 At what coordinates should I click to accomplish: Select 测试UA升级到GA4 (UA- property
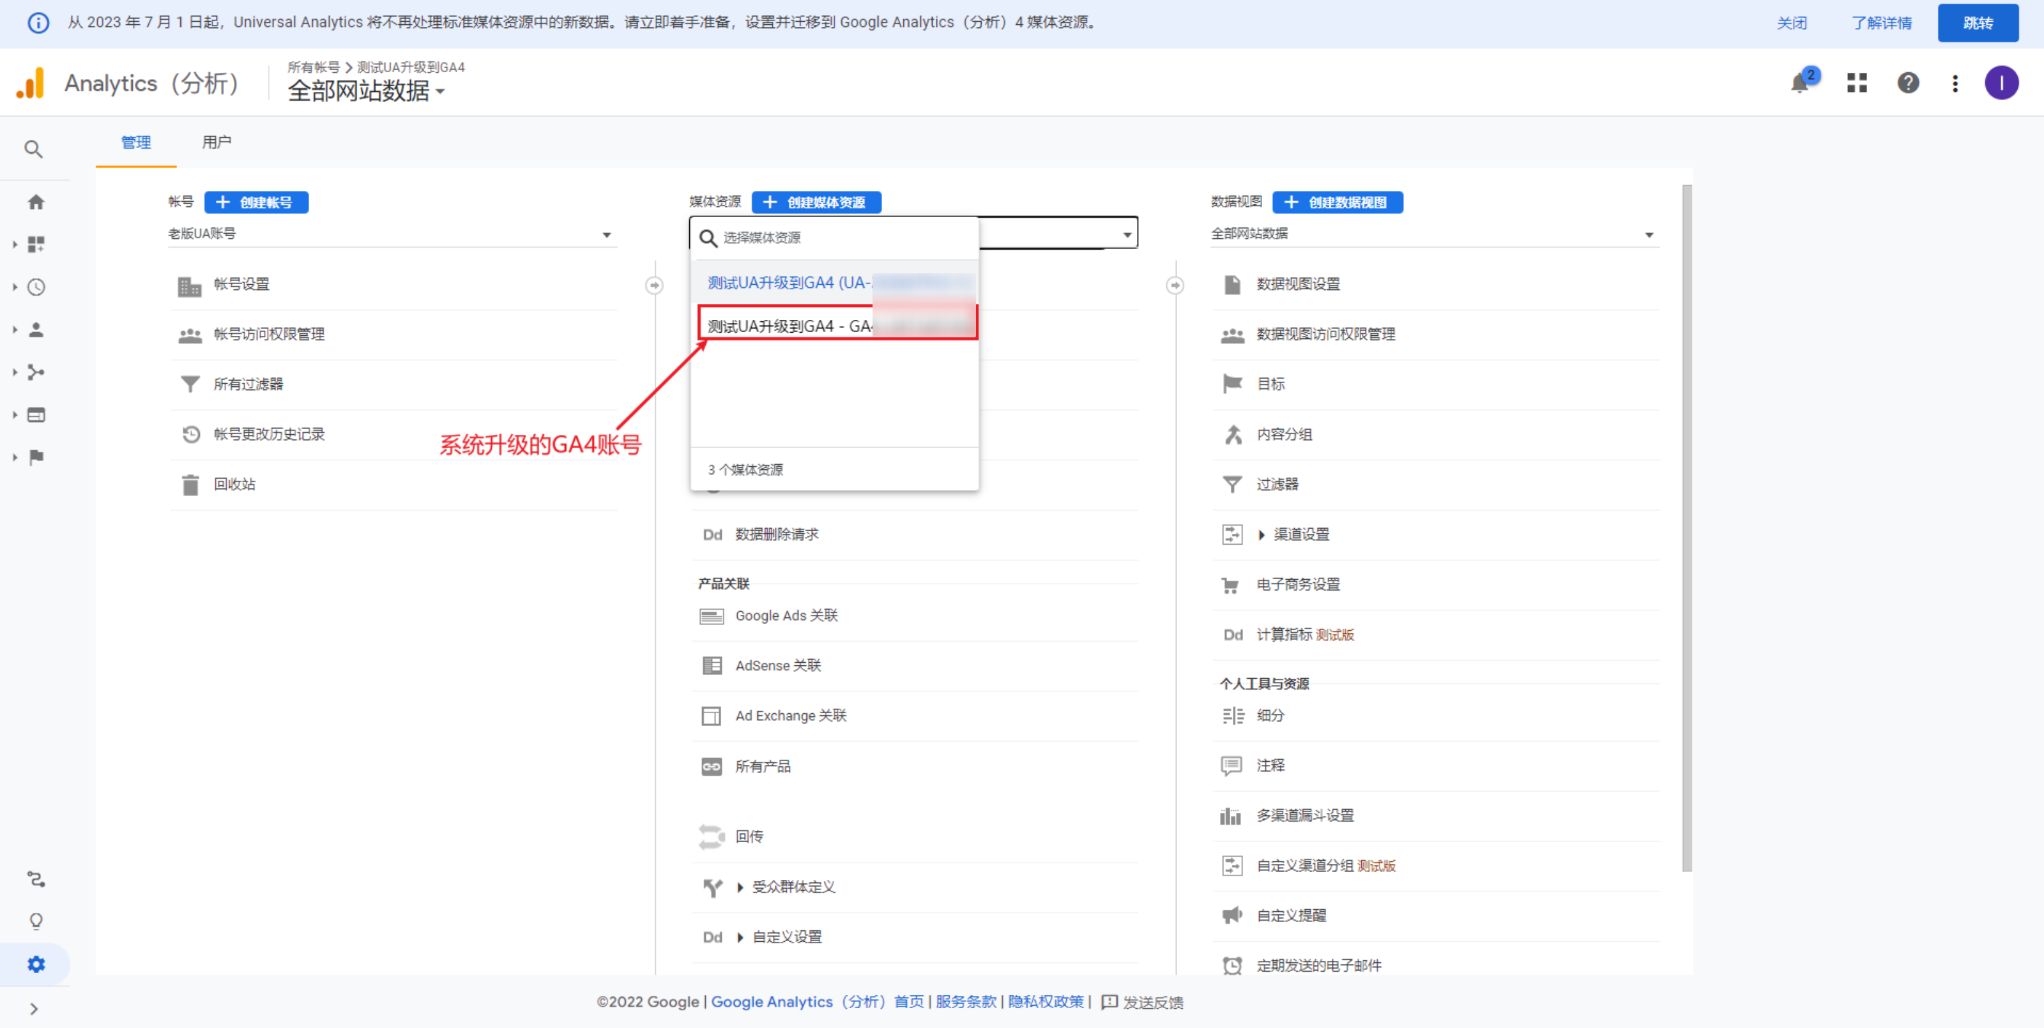(835, 282)
